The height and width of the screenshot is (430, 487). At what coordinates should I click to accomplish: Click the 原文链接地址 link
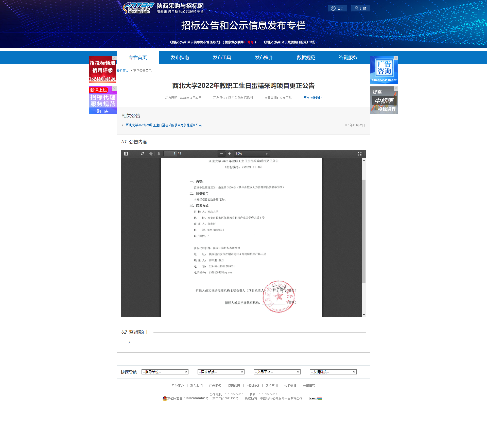(x=312, y=98)
